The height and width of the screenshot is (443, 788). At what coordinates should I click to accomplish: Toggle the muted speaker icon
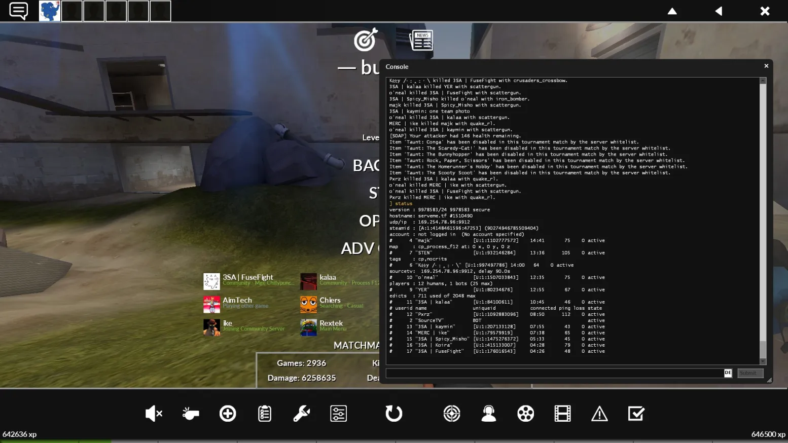coord(153,414)
